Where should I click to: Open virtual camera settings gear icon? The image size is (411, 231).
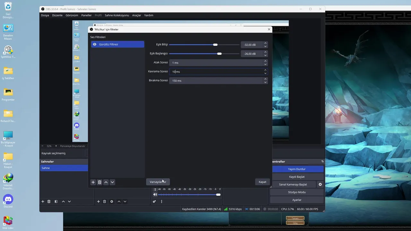pyautogui.click(x=320, y=184)
